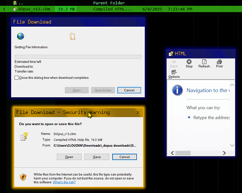
Task: Close the Security Warning dialog with X
Action: (x=138, y=113)
